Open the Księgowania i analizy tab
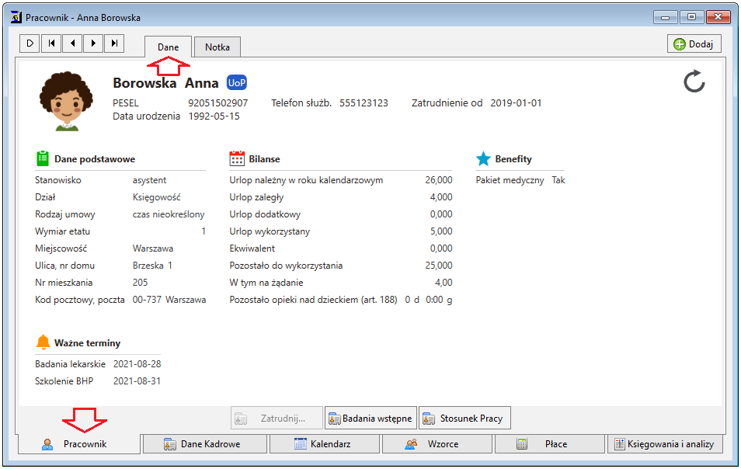Image resolution: width=741 pixels, height=469 pixels. click(665, 444)
